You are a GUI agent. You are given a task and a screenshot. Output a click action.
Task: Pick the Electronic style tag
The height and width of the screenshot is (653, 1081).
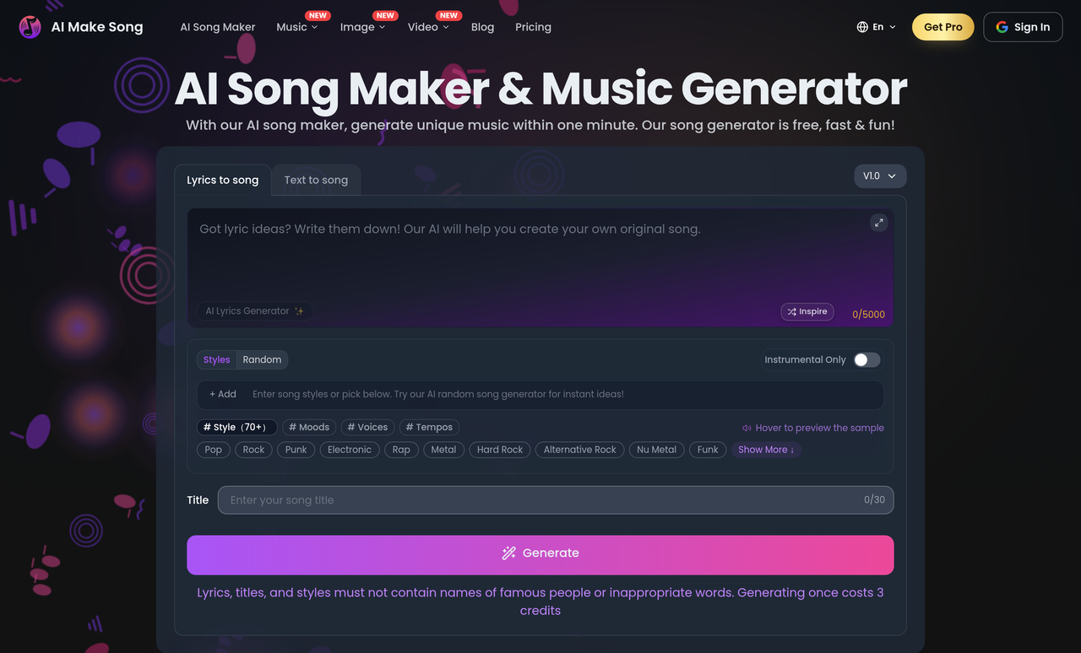pos(350,450)
